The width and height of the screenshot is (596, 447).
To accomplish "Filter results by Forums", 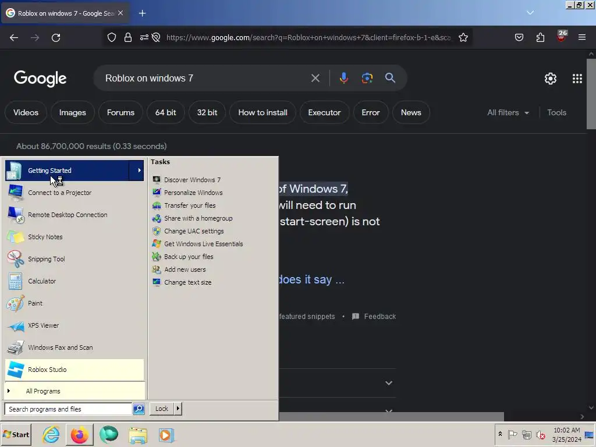I will click(x=120, y=112).
